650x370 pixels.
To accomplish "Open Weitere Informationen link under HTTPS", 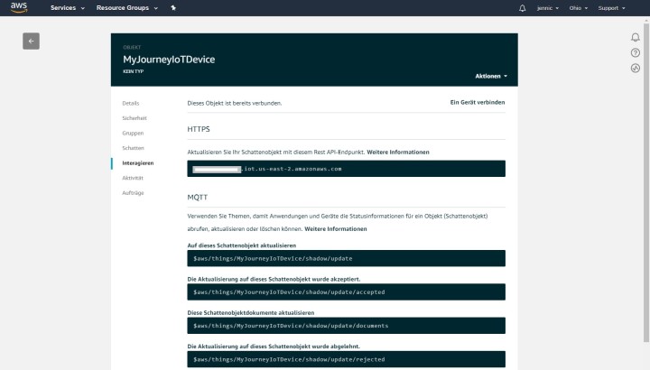I will click(x=398, y=152).
